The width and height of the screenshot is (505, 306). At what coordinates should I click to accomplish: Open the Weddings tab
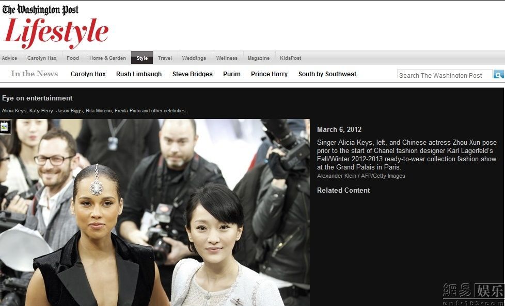pos(194,58)
